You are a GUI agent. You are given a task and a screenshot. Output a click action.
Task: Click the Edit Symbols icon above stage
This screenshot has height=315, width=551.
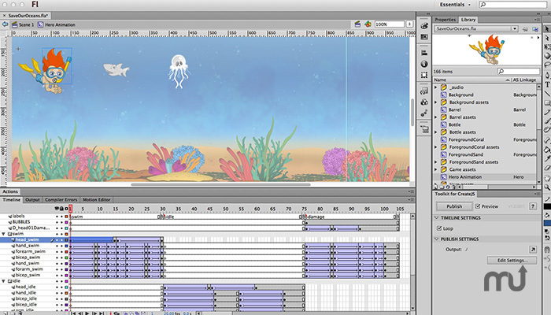[366, 24]
